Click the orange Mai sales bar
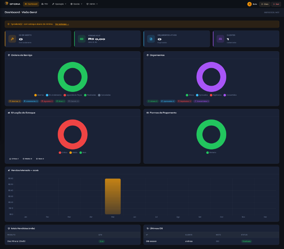Screen dimensions: 284x249 click(113, 196)
